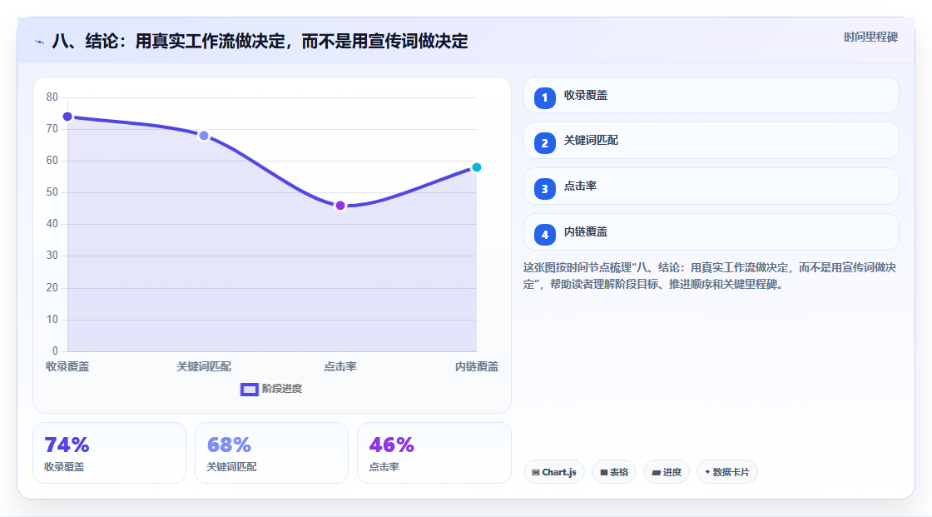The image size is (932, 517).
Task: Click the 46% 点击率 stat card
Action: [x=434, y=453]
